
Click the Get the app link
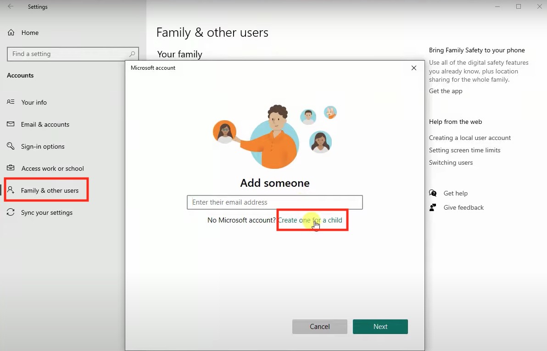445,91
